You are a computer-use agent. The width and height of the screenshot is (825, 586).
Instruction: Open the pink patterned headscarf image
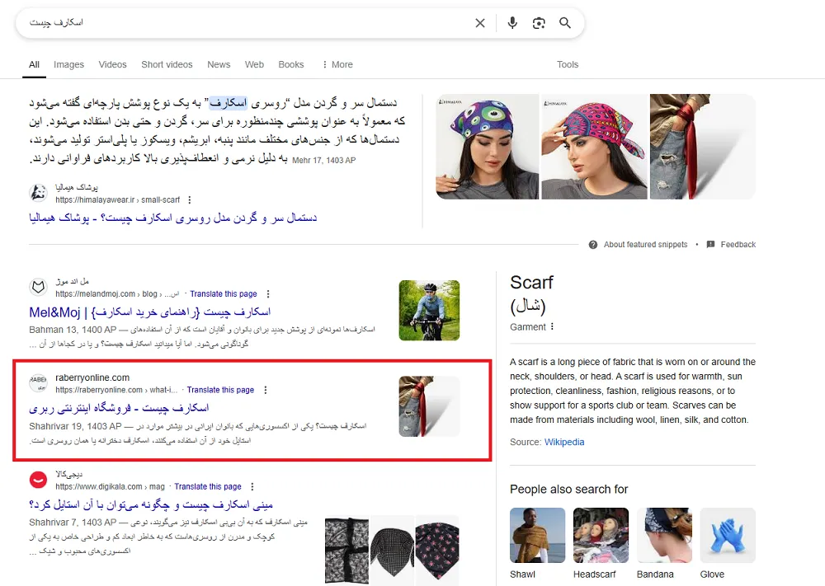point(595,147)
